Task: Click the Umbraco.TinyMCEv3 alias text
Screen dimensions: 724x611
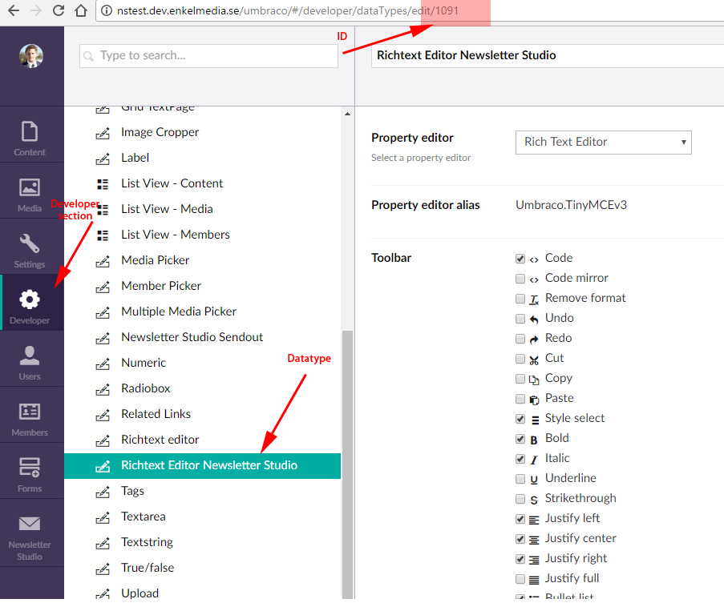Action: (x=571, y=205)
